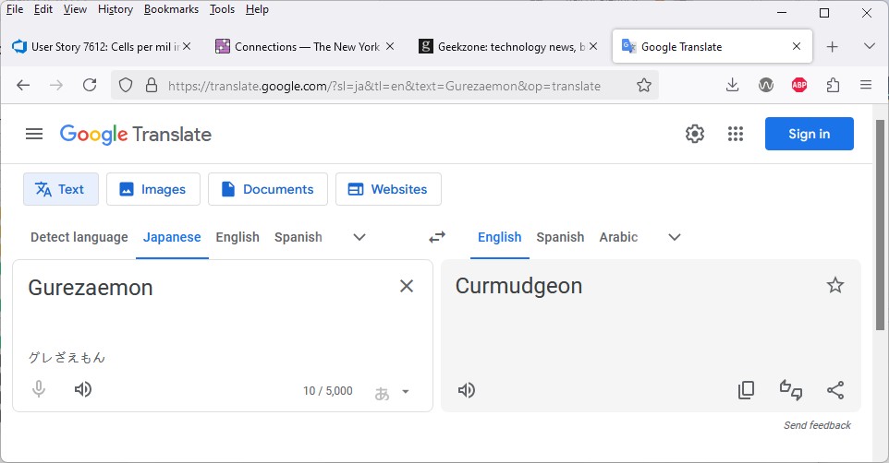Share the translation
The image size is (889, 463).
tap(835, 390)
